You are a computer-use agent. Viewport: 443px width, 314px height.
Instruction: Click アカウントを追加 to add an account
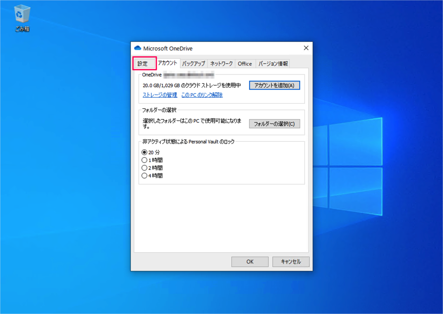274,85
